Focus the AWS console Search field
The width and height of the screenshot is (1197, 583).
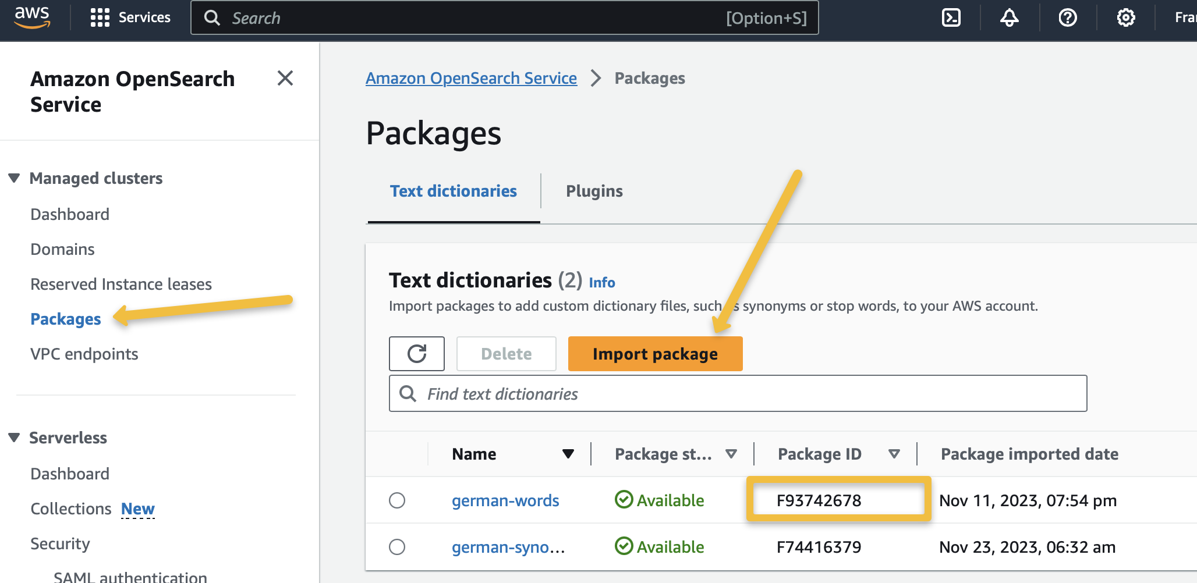[505, 18]
